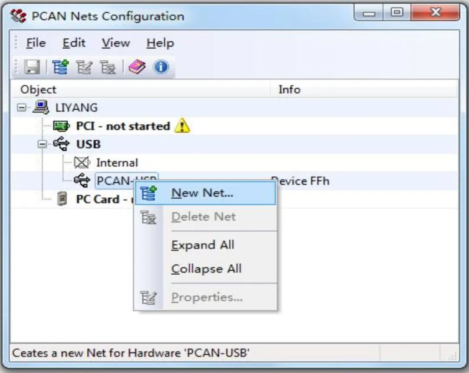Viewport: 469px width, 373px height.
Task: Click the PCI card icon
Action: coord(61,126)
